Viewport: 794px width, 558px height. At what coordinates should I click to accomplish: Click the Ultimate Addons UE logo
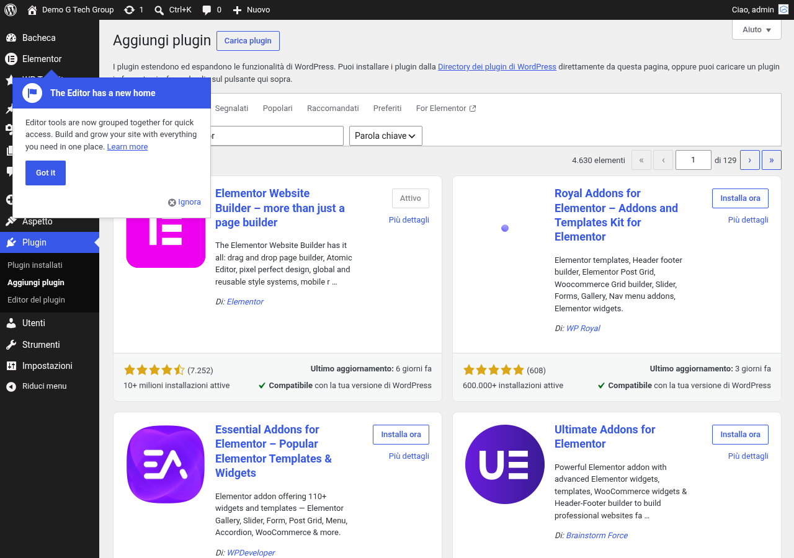505,464
